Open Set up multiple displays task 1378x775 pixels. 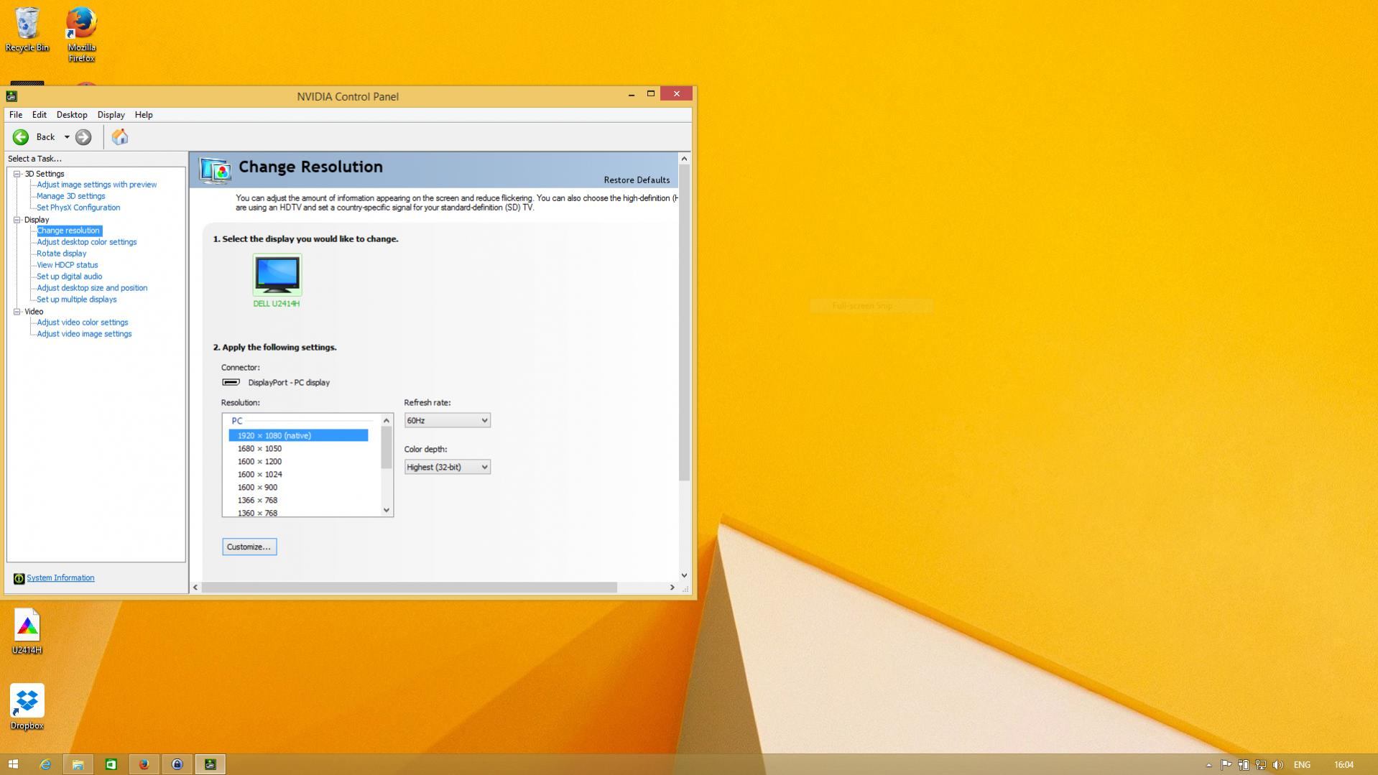pyautogui.click(x=77, y=300)
